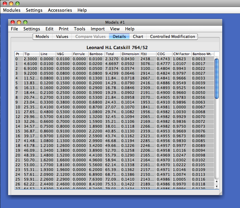
Task: Select Bamboo Wt. cell 0.0113 in row 24
Action: (x=203, y=174)
